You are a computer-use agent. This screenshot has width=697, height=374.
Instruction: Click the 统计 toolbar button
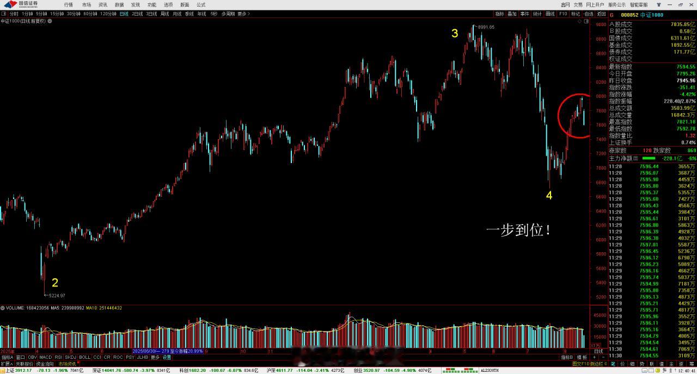click(537, 14)
